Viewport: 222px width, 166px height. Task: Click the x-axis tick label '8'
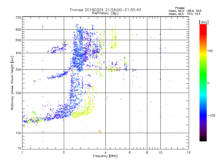coord(147,152)
